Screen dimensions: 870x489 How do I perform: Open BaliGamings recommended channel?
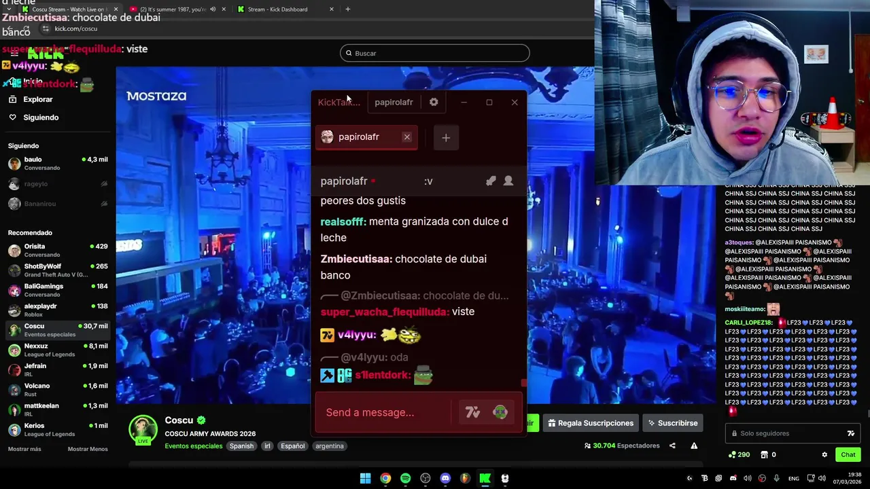58,290
